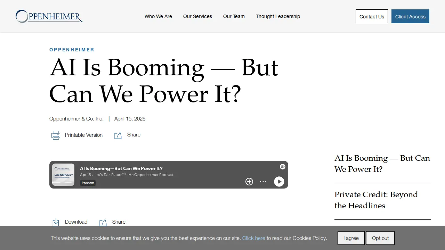Click the Client Access button
This screenshot has width=445, height=250.
tap(410, 16)
